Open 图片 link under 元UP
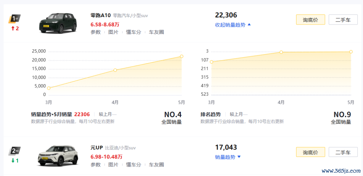Viewport: 363px width, 176px height. (113, 165)
